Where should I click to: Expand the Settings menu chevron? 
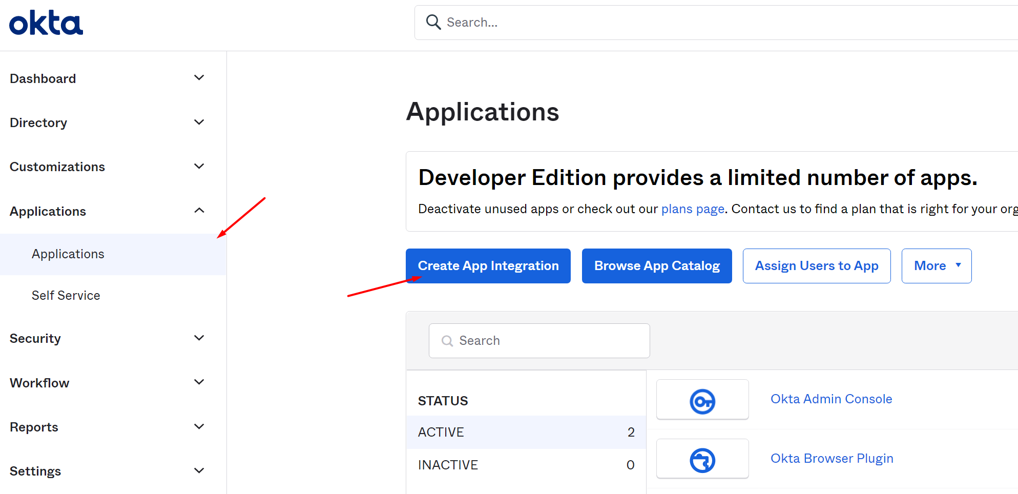199,470
